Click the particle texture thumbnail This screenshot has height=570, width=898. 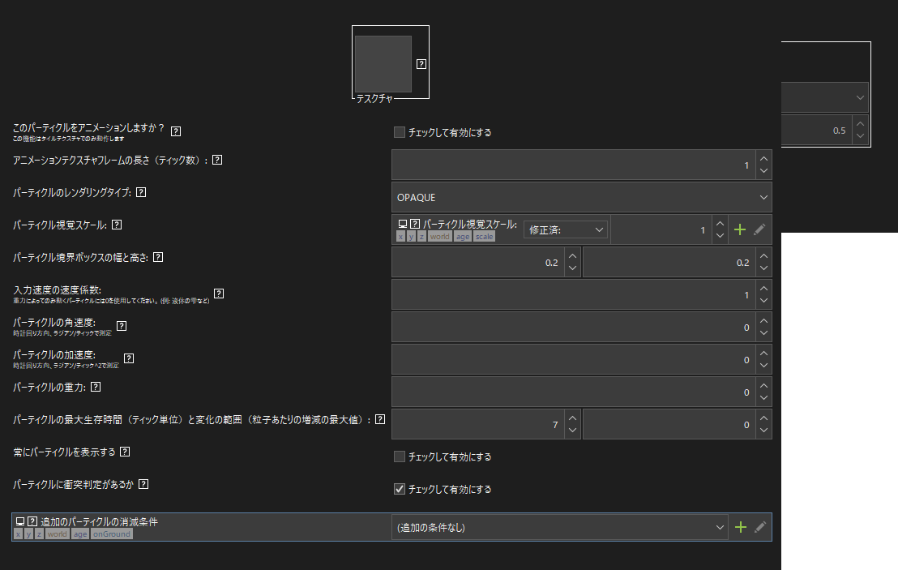(383, 64)
